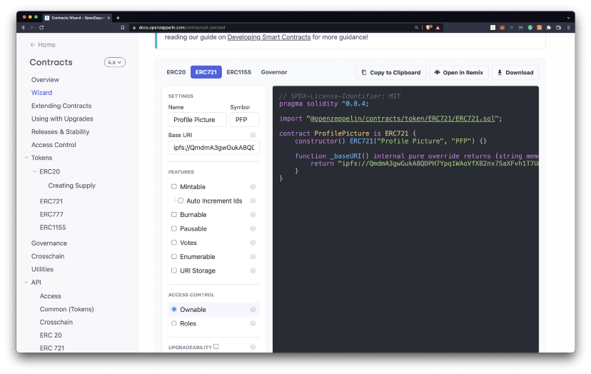Switch to the Governor tab
Image resolution: width=591 pixels, height=374 pixels.
click(274, 72)
